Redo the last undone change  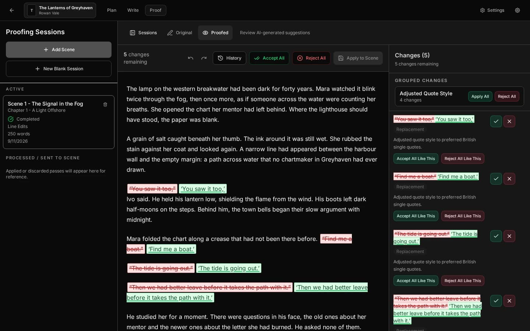[204, 58]
